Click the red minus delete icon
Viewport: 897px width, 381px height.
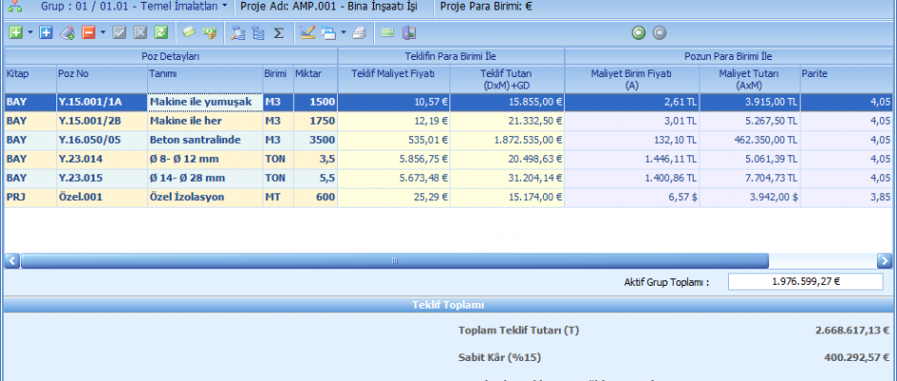(88, 32)
